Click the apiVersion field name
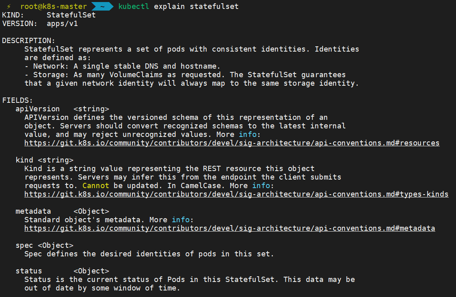 click(x=37, y=109)
